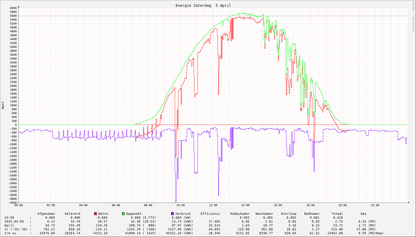Select the 6000 y-axis tick label
The image size is (416, 237).
click(13, 8)
